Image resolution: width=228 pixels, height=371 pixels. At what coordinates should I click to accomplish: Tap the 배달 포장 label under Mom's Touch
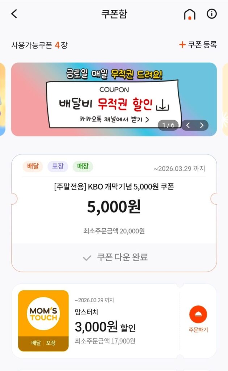click(x=43, y=343)
